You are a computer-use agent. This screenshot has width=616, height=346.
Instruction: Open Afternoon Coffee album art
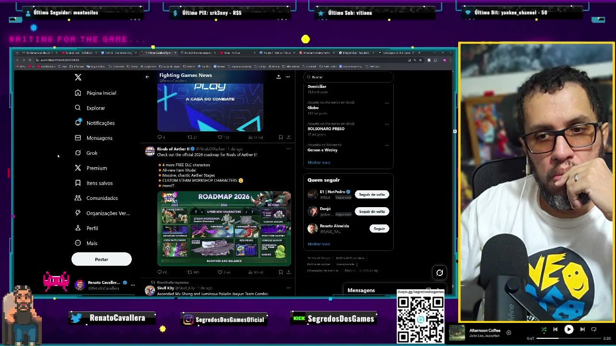coord(457,333)
